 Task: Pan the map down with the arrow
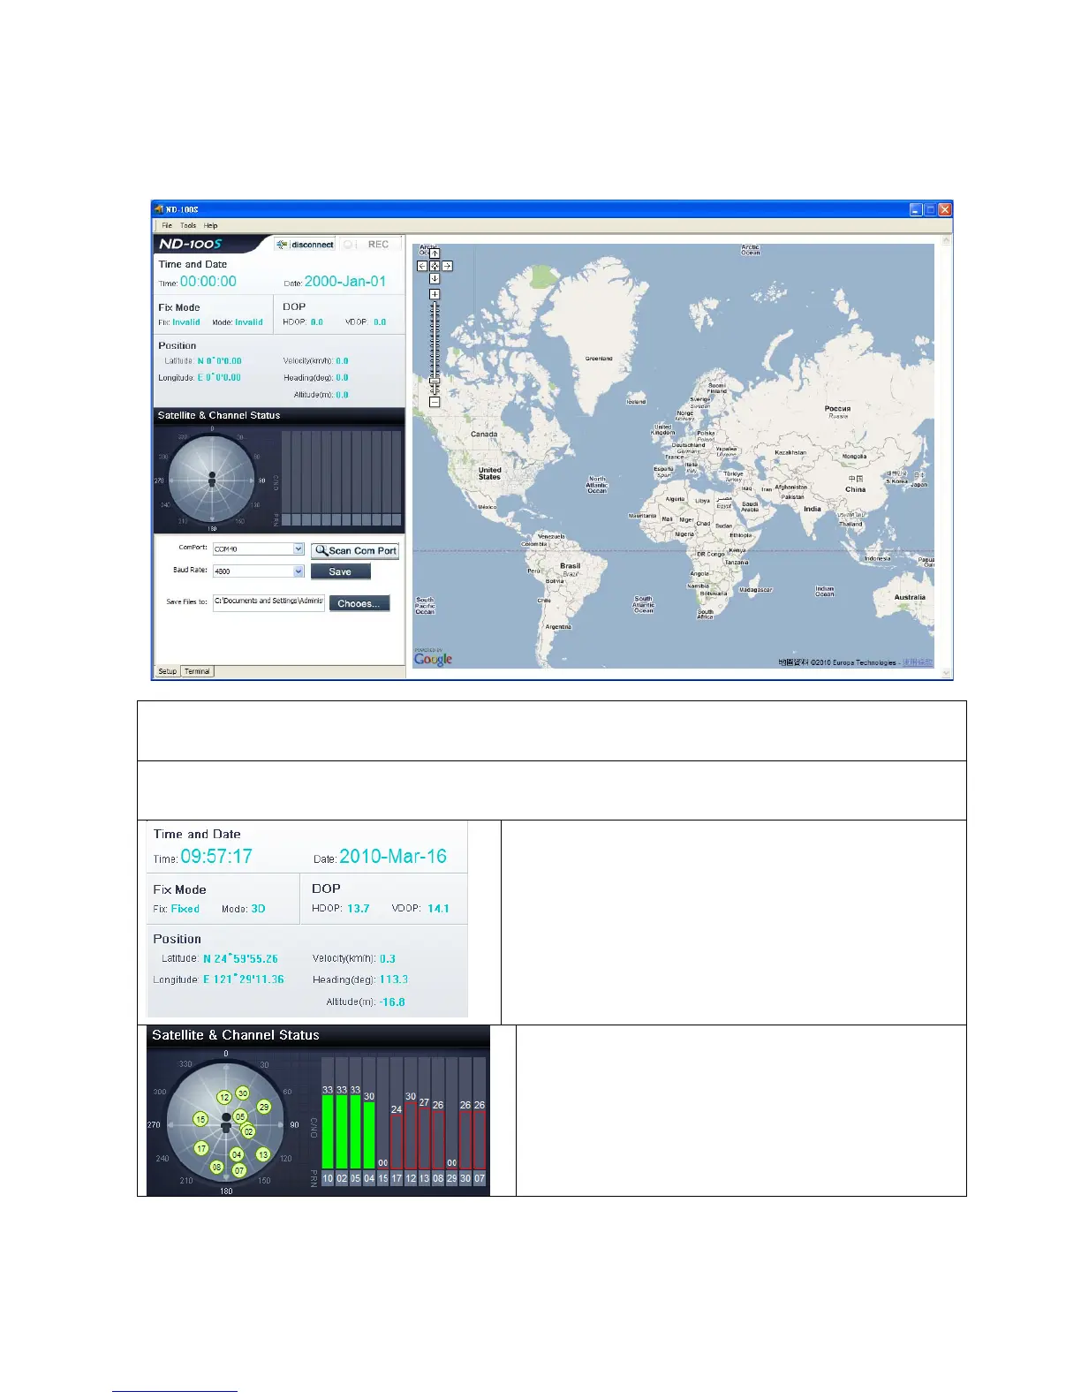(x=435, y=278)
